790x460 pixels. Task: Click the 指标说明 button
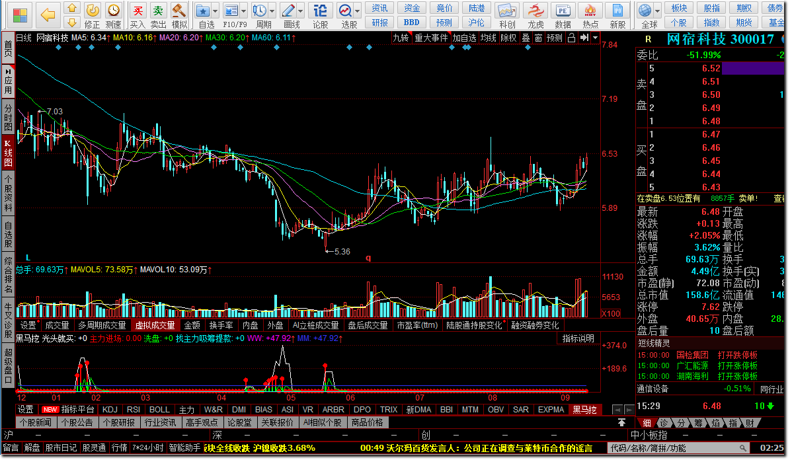[x=578, y=338]
